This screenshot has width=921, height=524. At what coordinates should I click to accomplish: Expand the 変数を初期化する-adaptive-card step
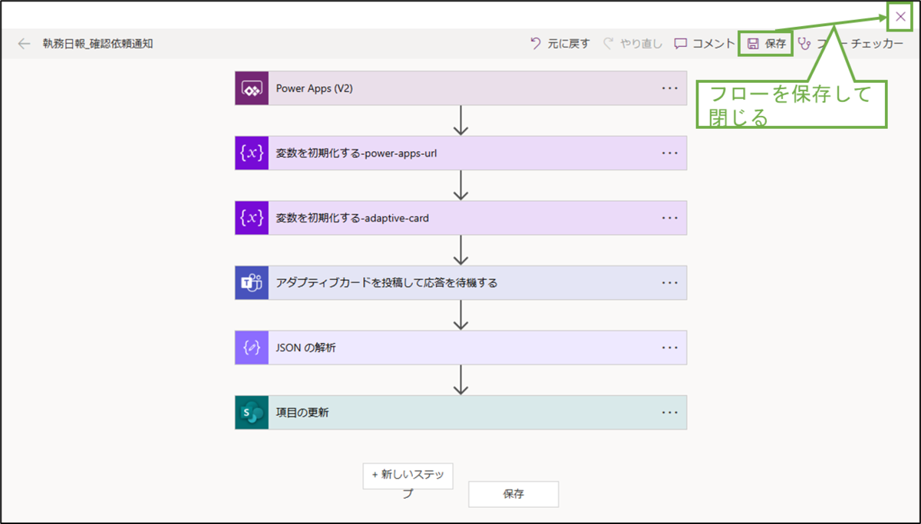pyautogui.click(x=460, y=218)
